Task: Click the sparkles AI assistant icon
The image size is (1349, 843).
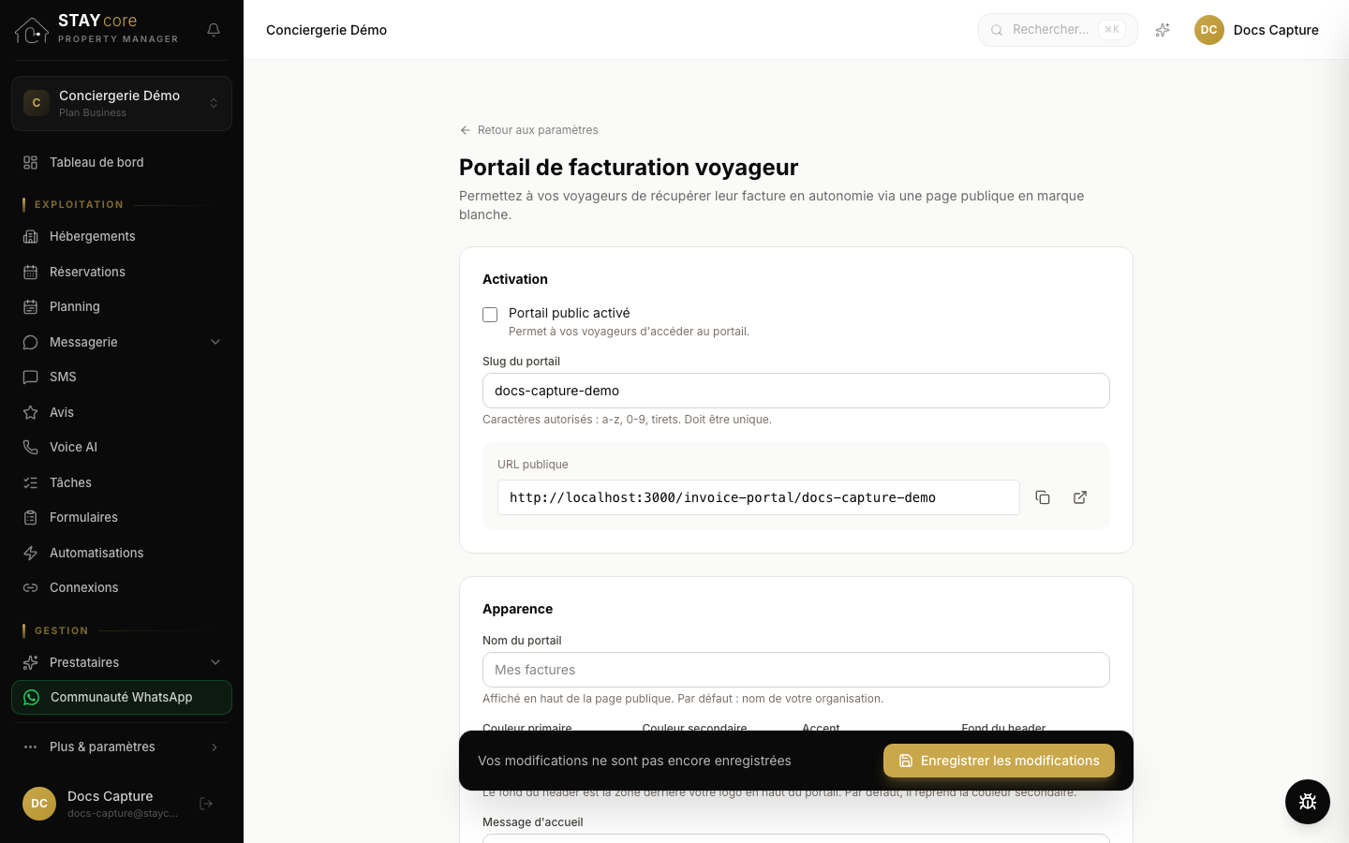Action: click(x=1163, y=30)
